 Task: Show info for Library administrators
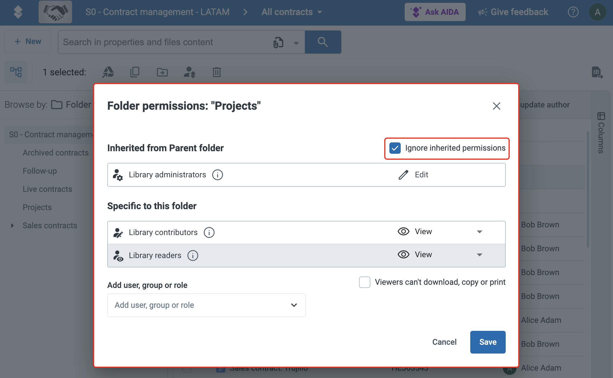218,175
